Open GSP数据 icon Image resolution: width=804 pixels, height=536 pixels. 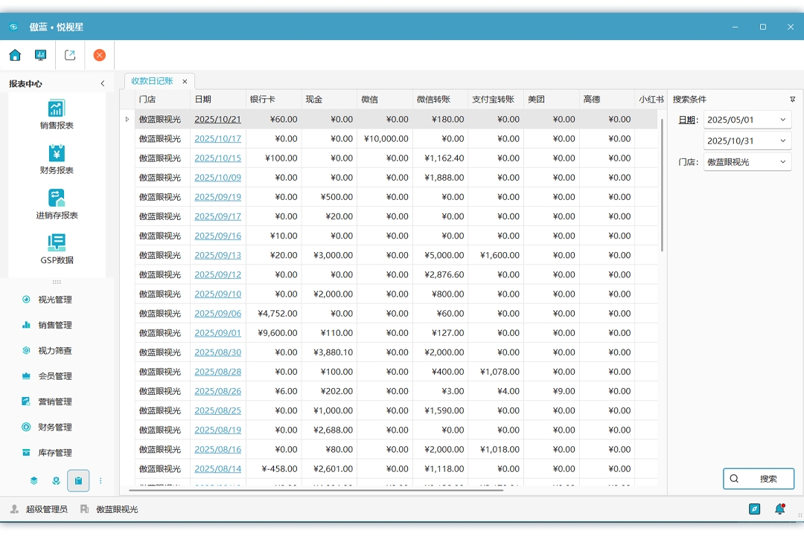[57, 249]
